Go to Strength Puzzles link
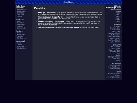The image size is (137, 103). coord(114,57)
